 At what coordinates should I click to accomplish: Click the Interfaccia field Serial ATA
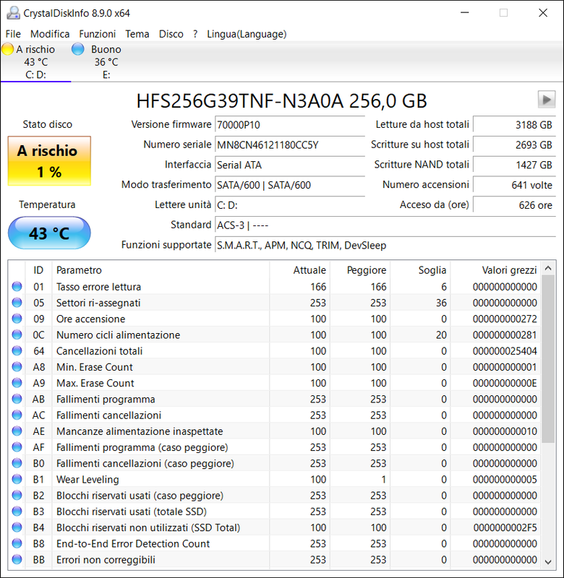(290, 165)
